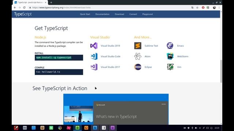234x131 pixels.
Task: Open the Download nav item
Action: point(120,14)
